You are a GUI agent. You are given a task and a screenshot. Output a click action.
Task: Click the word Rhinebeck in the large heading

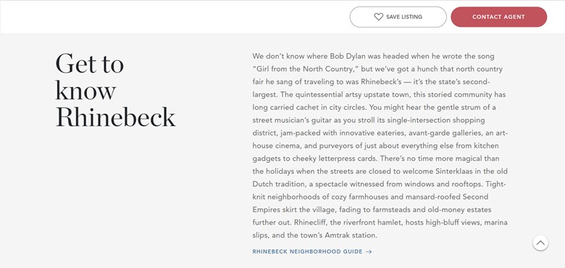click(115, 117)
